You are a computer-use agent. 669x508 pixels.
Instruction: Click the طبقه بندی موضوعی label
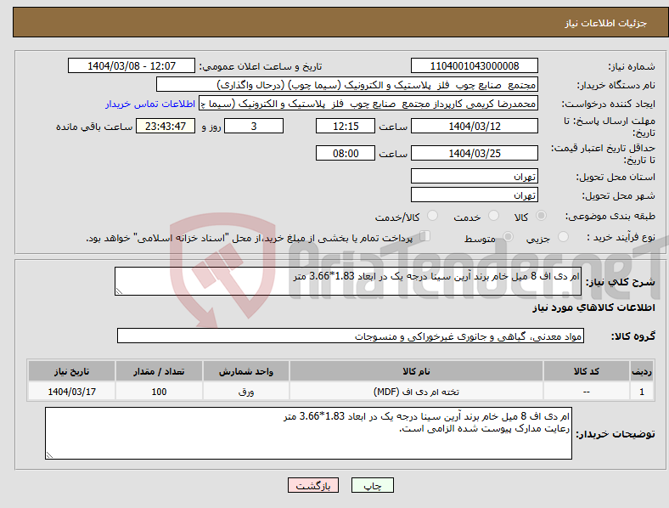click(x=610, y=217)
